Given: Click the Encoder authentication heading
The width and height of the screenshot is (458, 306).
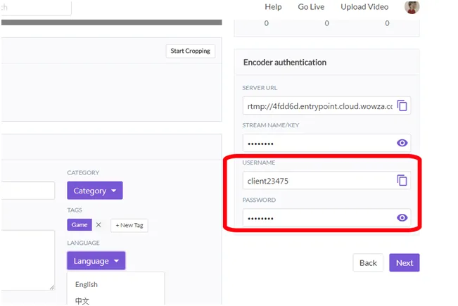Looking at the screenshot, I should click(x=285, y=62).
